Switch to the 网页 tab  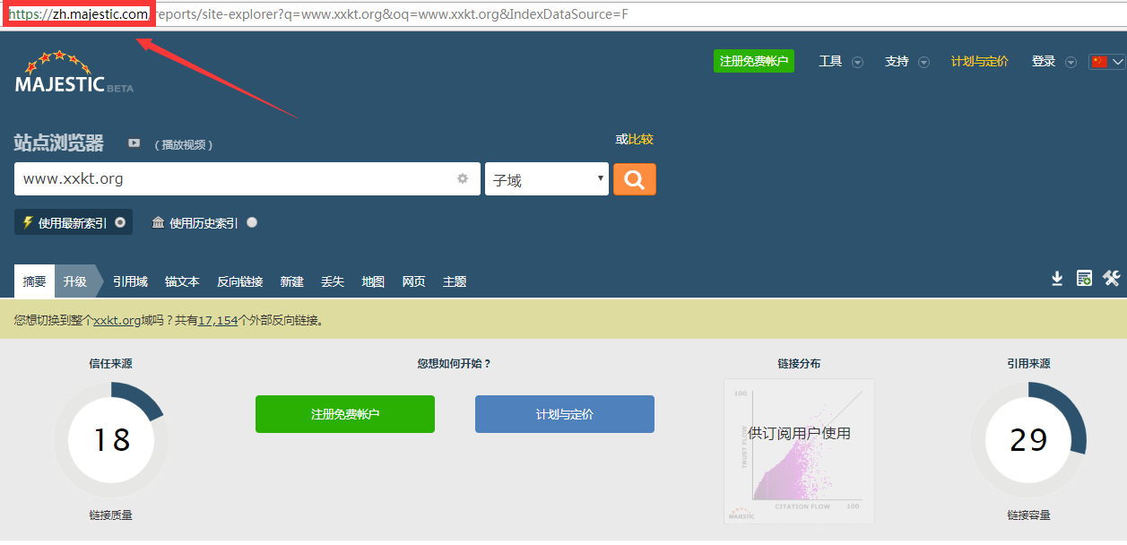(x=413, y=281)
